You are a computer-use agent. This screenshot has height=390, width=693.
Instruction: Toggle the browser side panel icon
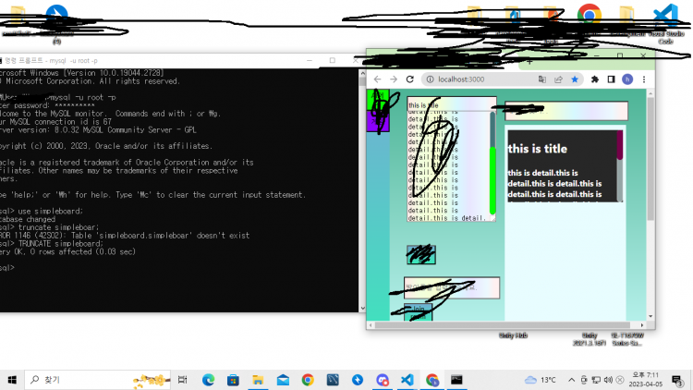611,79
